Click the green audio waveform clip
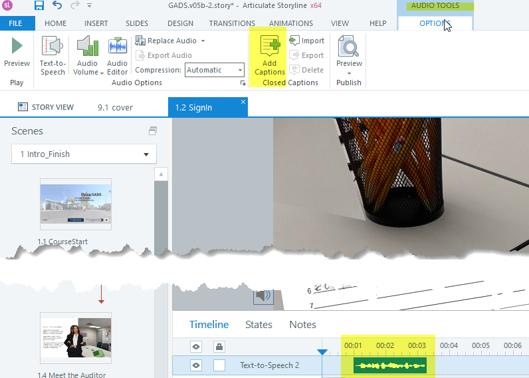Screen dimensions: 529x378 pyautogui.click(x=390, y=365)
